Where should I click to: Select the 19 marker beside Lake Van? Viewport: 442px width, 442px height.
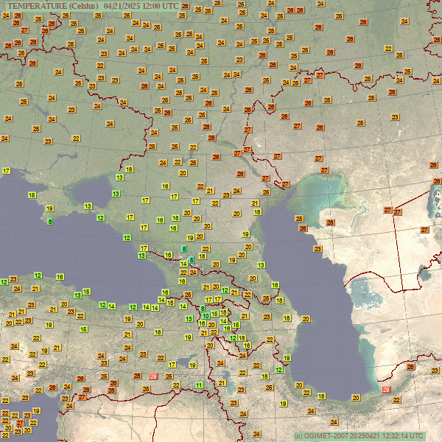click(x=192, y=364)
